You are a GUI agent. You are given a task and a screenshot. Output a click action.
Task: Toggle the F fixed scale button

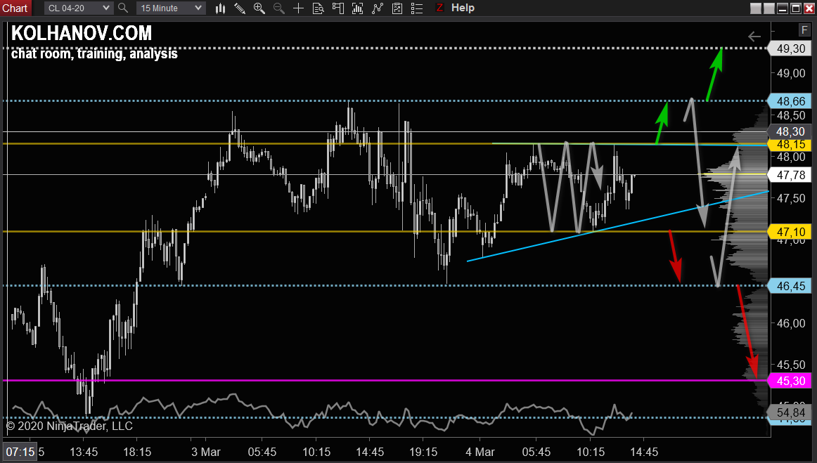pyautogui.click(x=804, y=30)
